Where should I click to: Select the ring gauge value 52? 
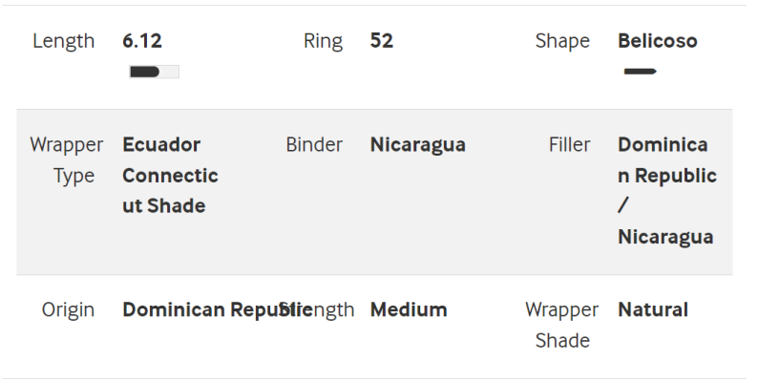[382, 41]
